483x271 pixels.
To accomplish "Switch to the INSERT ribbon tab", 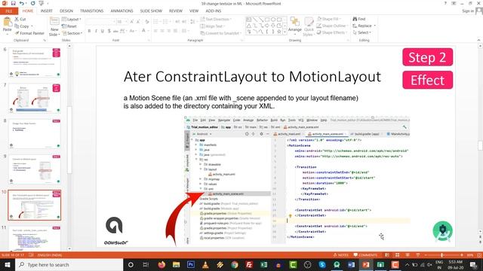I will 47,11.
